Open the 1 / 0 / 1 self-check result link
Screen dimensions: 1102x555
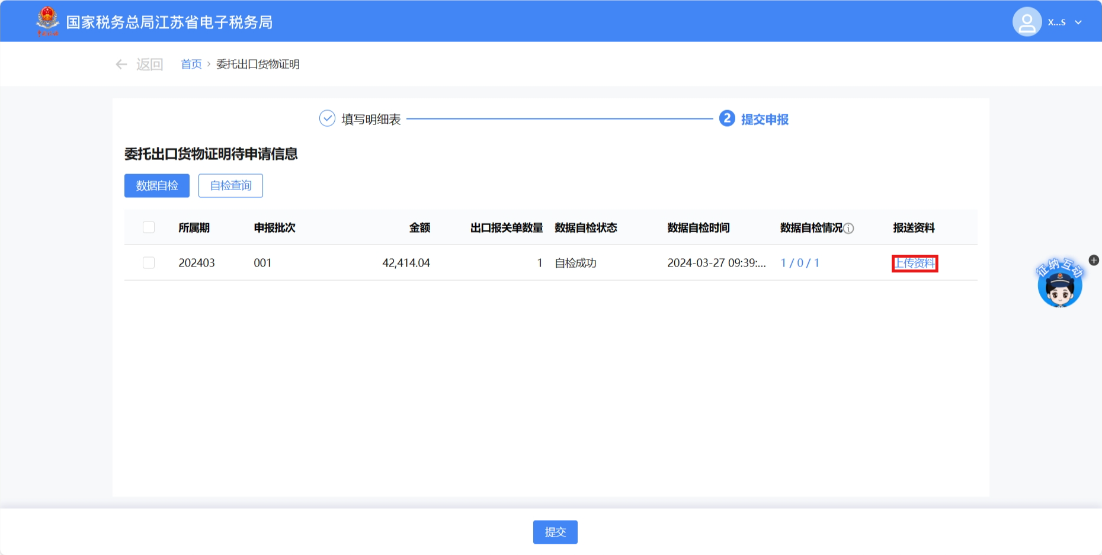click(x=800, y=262)
